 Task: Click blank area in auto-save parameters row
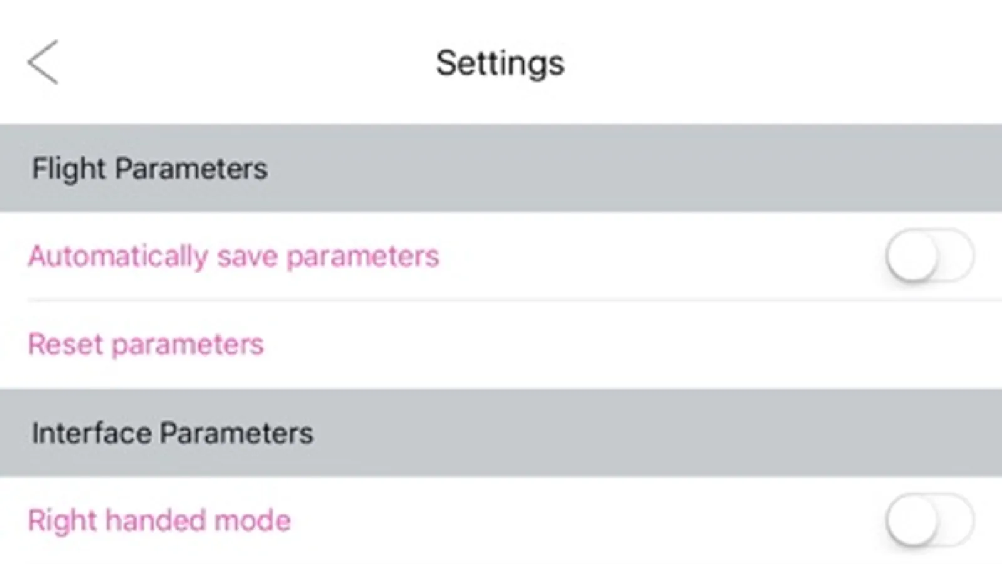pos(658,256)
